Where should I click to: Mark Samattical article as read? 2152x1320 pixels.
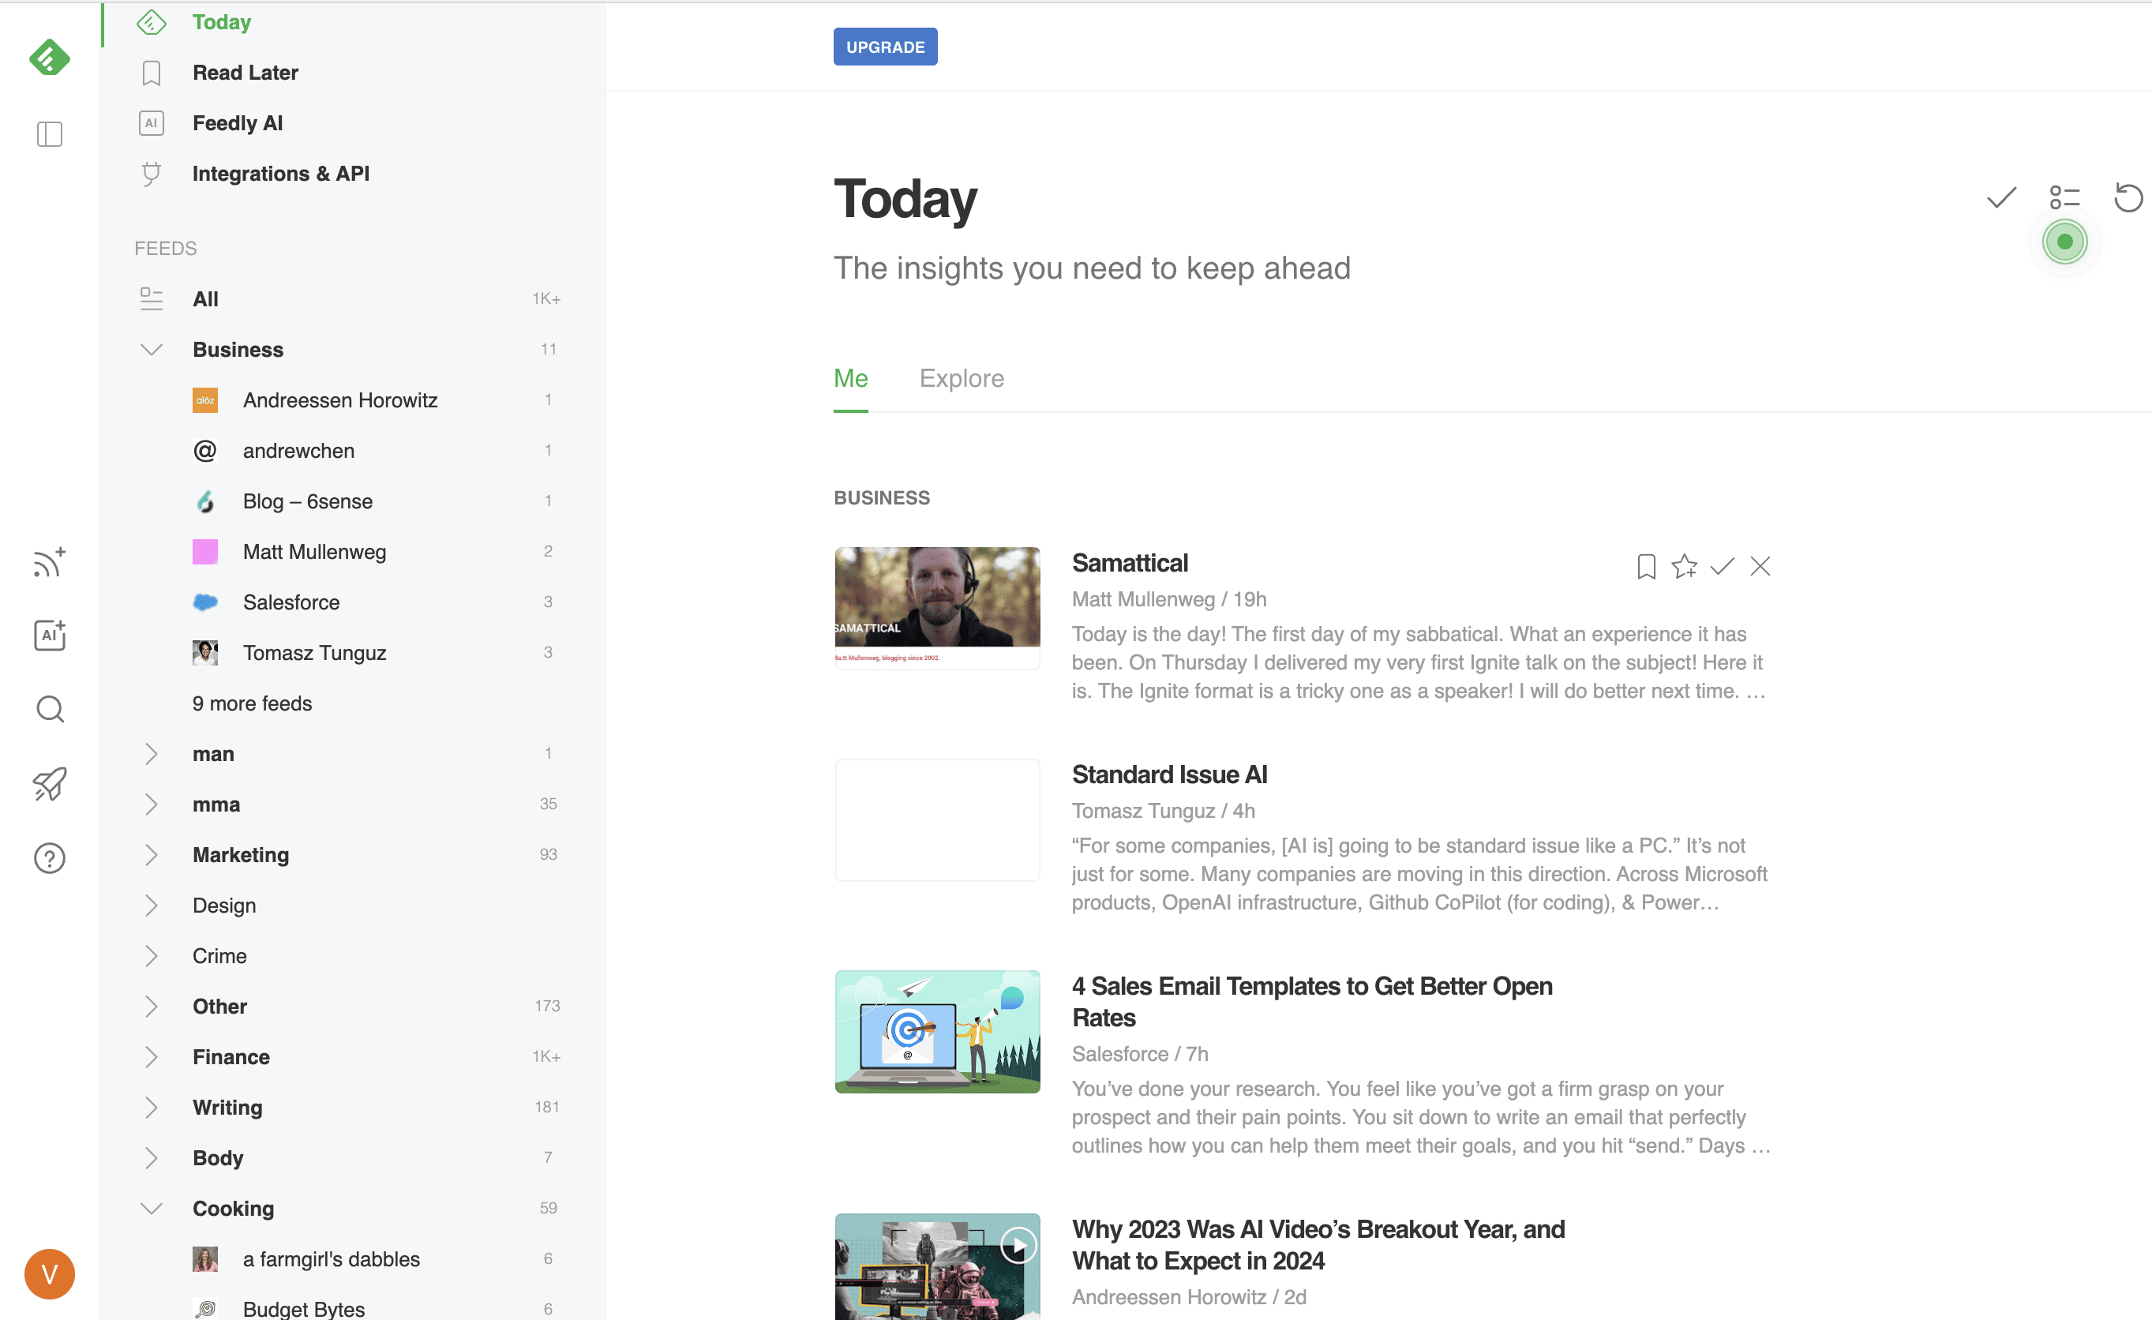tap(1722, 566)
